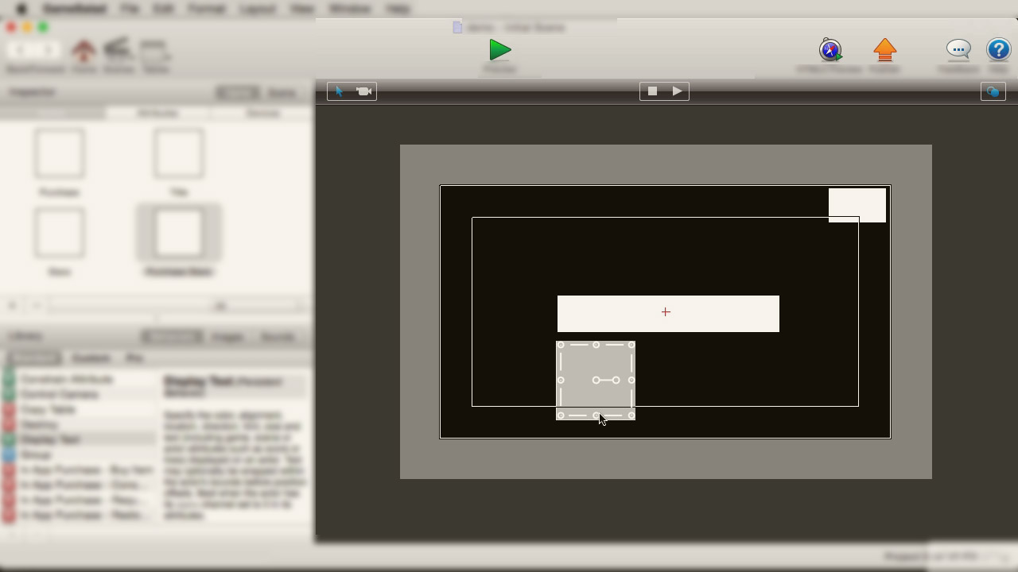Open the View menu
This screenshot has height=572, width=1018.
[x=301, y=9]
